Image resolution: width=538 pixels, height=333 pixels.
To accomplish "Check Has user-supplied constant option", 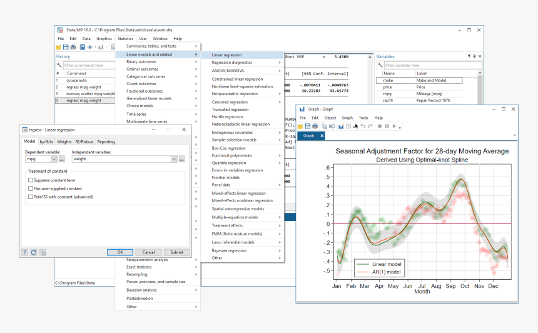I will point(31,188).
